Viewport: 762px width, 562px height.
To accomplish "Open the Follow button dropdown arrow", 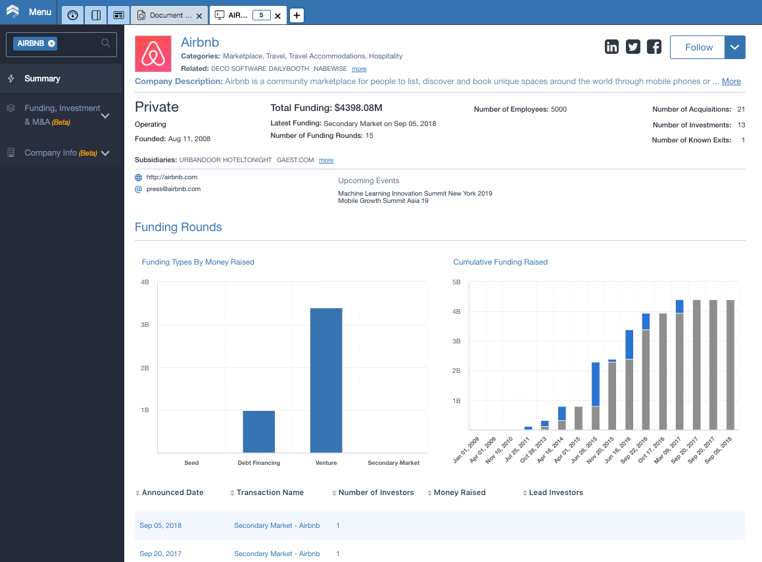I will [x=735, y=47].
